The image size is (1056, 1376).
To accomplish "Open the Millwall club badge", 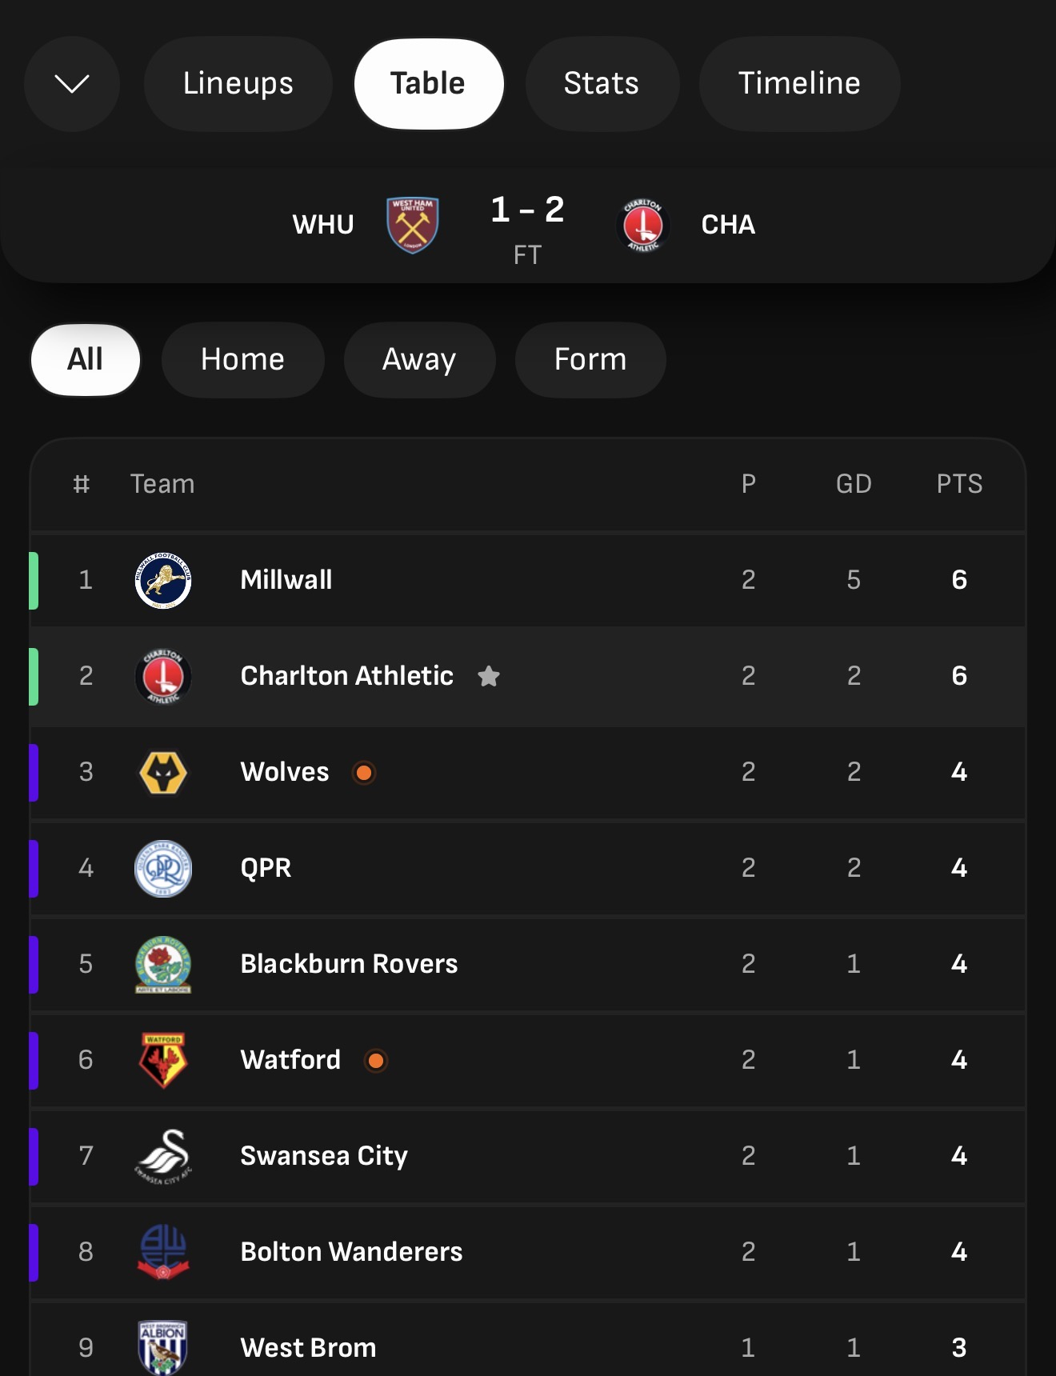I will tap(163, 580).
